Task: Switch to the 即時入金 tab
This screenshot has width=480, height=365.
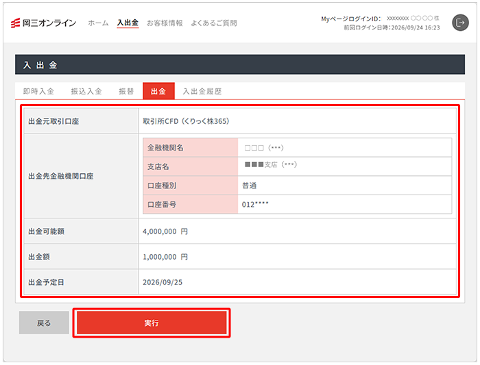Action: (38, 91)
